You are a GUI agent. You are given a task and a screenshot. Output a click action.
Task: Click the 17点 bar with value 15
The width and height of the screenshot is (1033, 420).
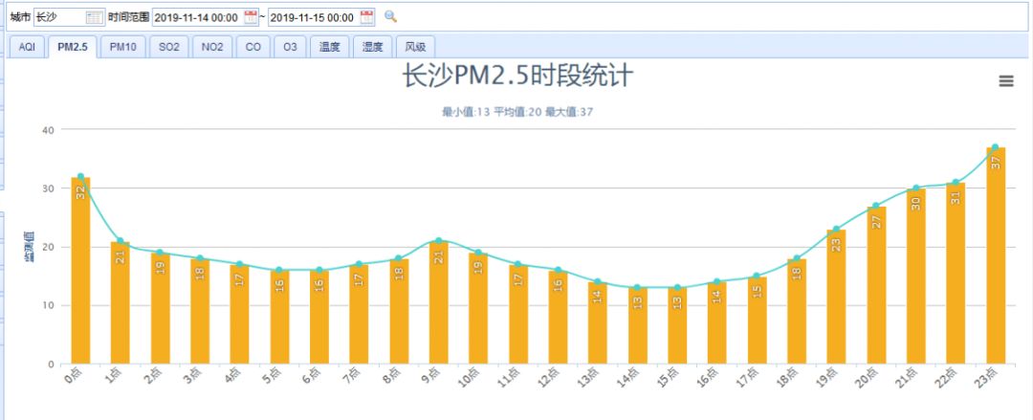757,321
